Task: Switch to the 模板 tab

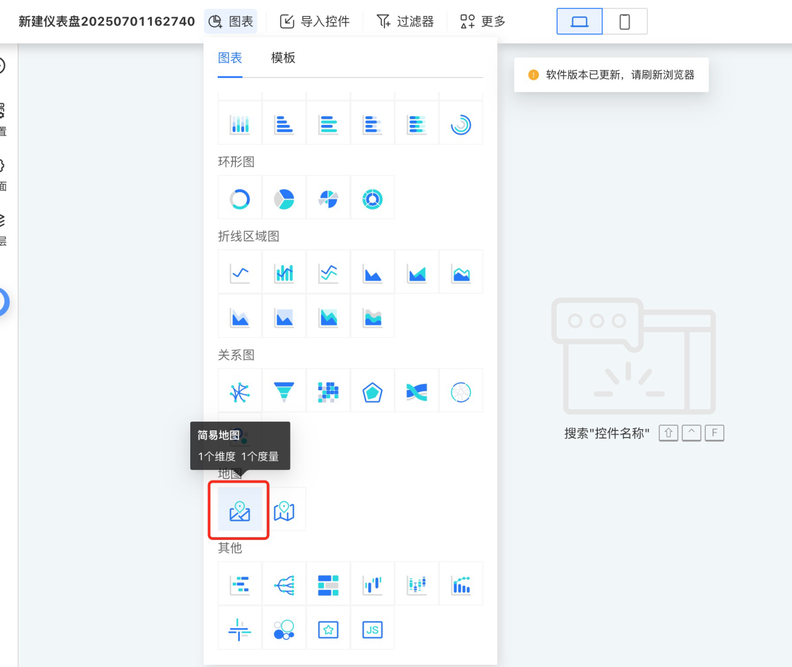Action: click(x=283, y=58)
